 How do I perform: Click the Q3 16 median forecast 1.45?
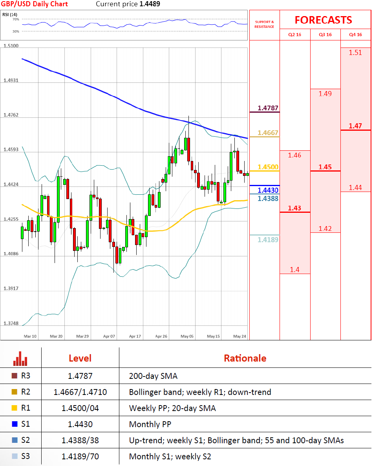click(325, 167)
